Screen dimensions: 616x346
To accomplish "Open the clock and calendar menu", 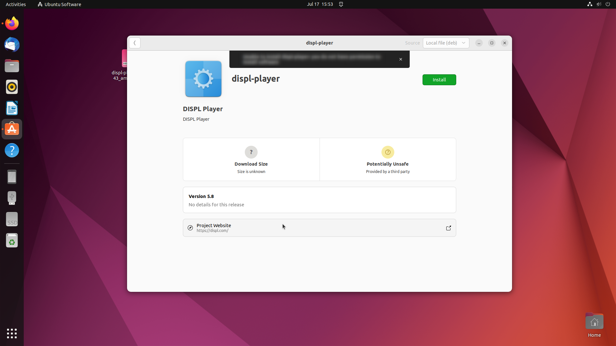I will [320, 4].
